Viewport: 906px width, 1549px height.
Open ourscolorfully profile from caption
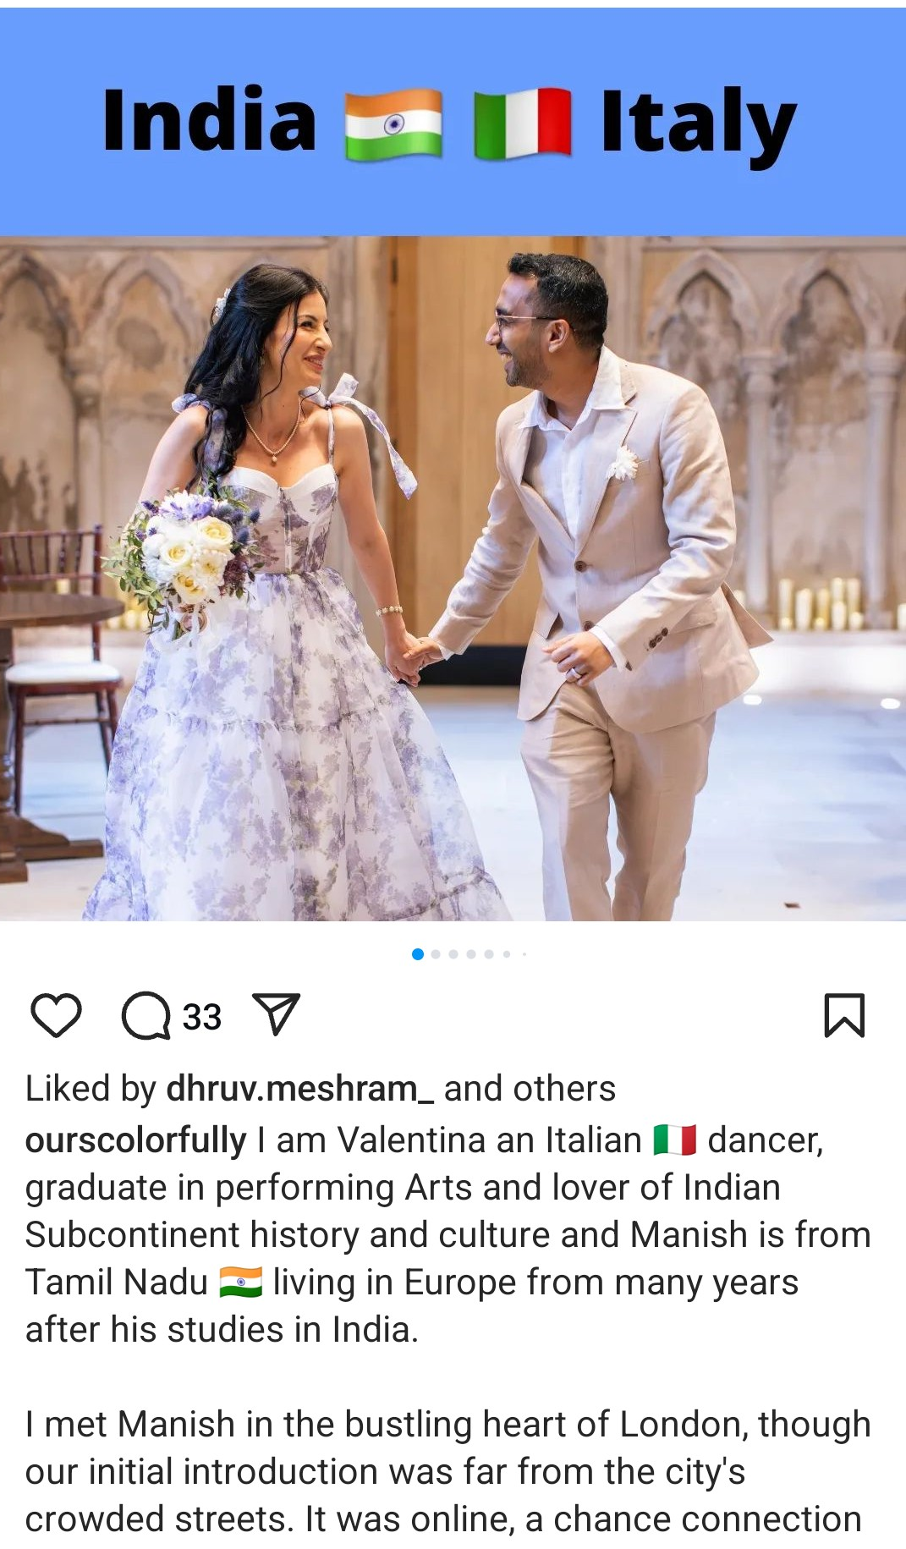[x=135, y=1140]
